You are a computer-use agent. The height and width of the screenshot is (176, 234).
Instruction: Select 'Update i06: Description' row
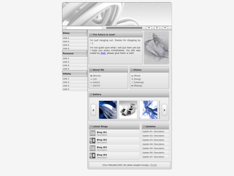[x=155, y=153]
